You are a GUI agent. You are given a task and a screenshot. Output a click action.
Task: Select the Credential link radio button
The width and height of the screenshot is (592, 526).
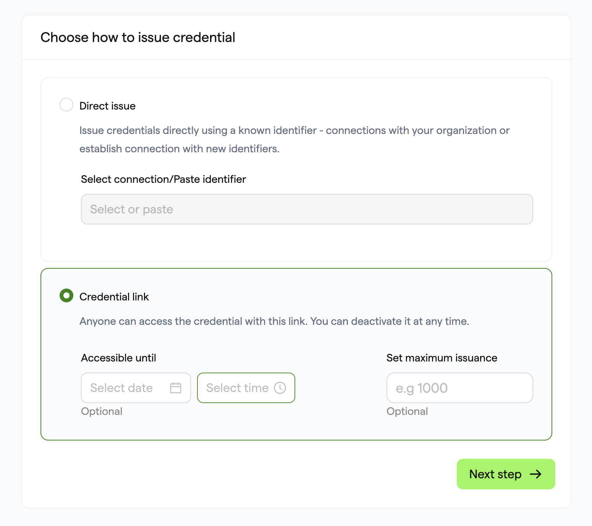coord(66,295)
